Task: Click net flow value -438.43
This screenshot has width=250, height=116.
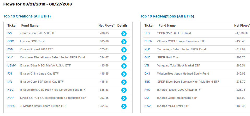Action: [240, 41]
